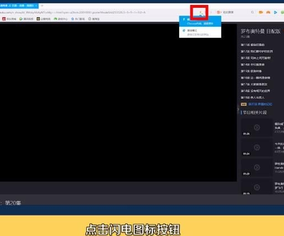Open the bookmark with the dark square icon
The height and width of the screenshot is (236, 284).
click(x=43, y=19)
